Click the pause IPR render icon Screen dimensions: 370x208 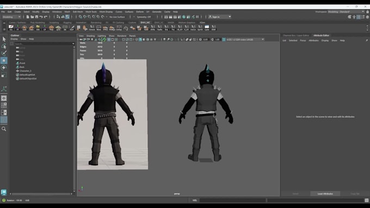198,17
